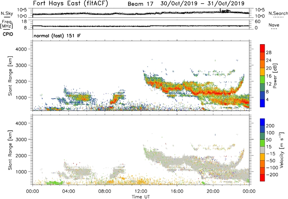288x199 pixels.
Task: Select the "18" tick on the frequency axis
Action: (24, 22)
